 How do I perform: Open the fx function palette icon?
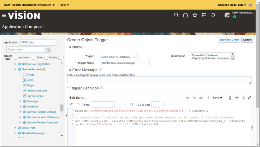(x=243, y=98)
